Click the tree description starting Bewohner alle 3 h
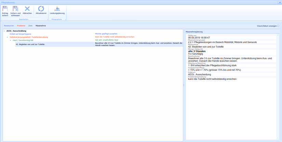 (x=138, y=44)
